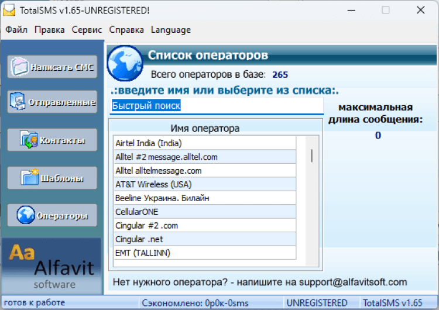Show the Операторы list section

tap(52, 215)
